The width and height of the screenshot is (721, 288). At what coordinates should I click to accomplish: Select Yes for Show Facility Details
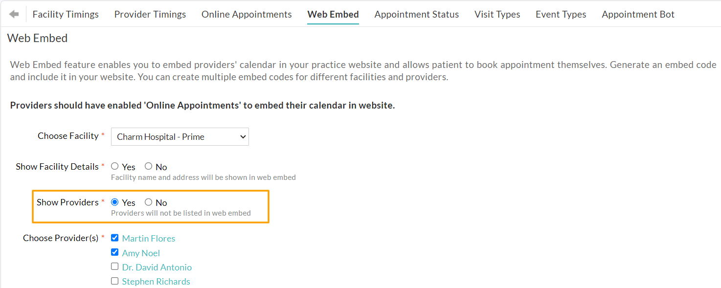pyautogui.click(x=115, y=166)
